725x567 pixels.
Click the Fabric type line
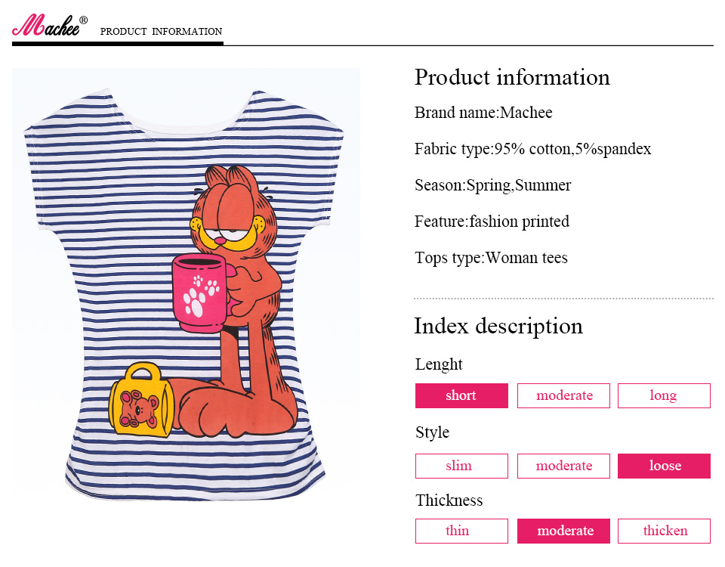pos(532,149)
